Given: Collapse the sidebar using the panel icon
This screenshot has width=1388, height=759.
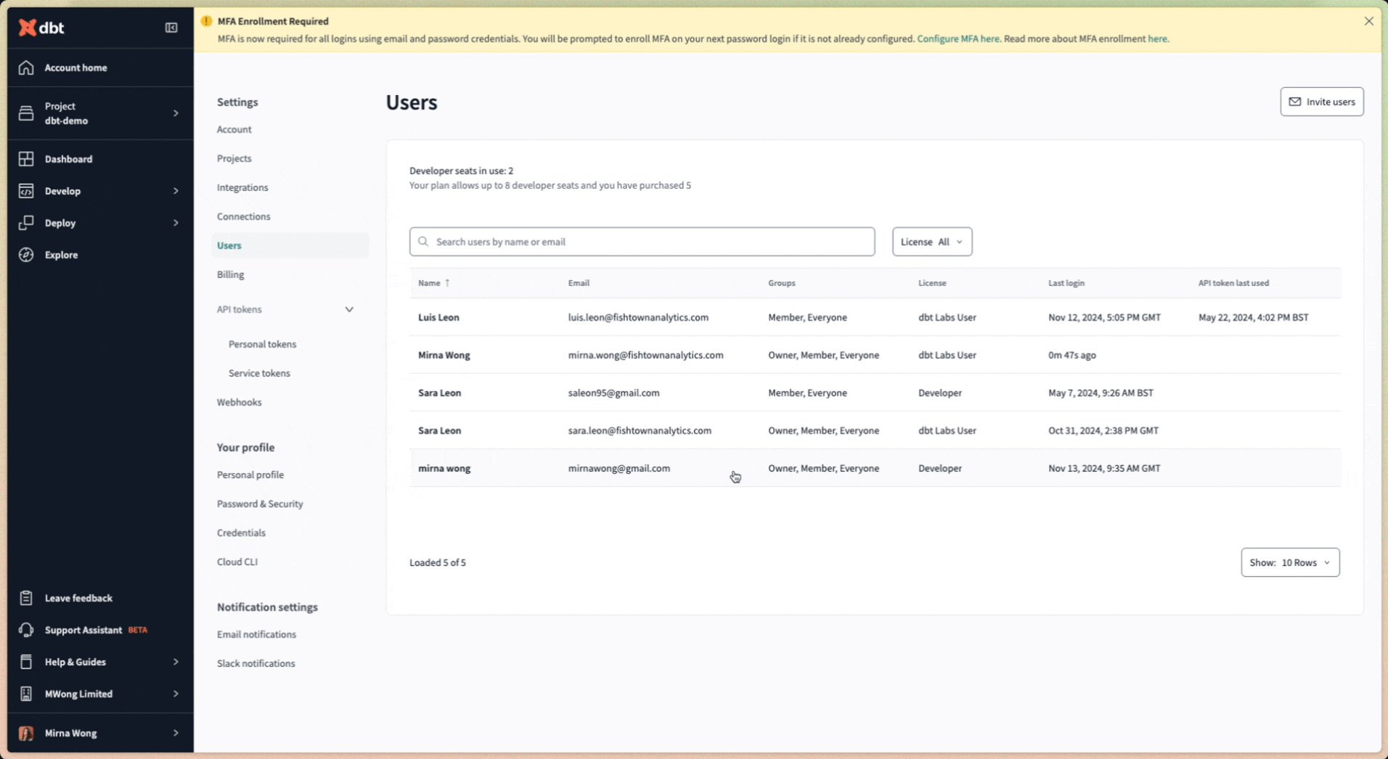Looking at the screenshot, I should (x=171, y=28).
